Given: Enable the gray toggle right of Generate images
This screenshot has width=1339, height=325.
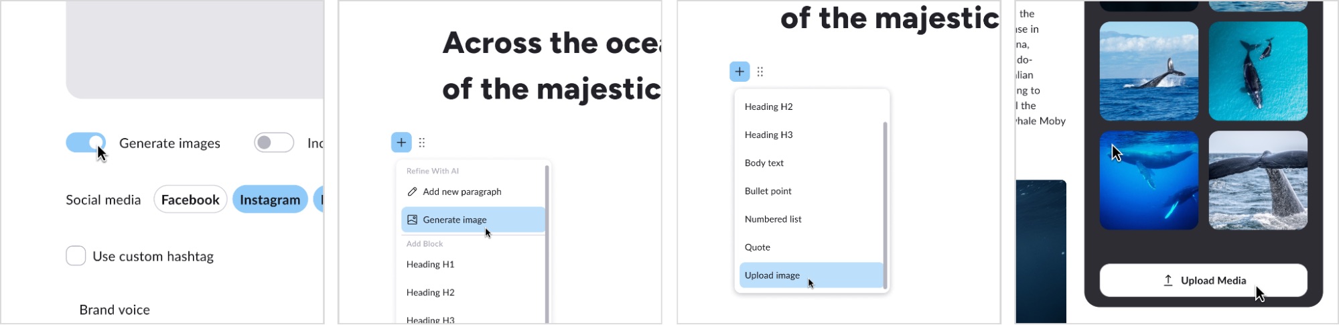Looking at the screenshot, I should [x=273, y=143].
